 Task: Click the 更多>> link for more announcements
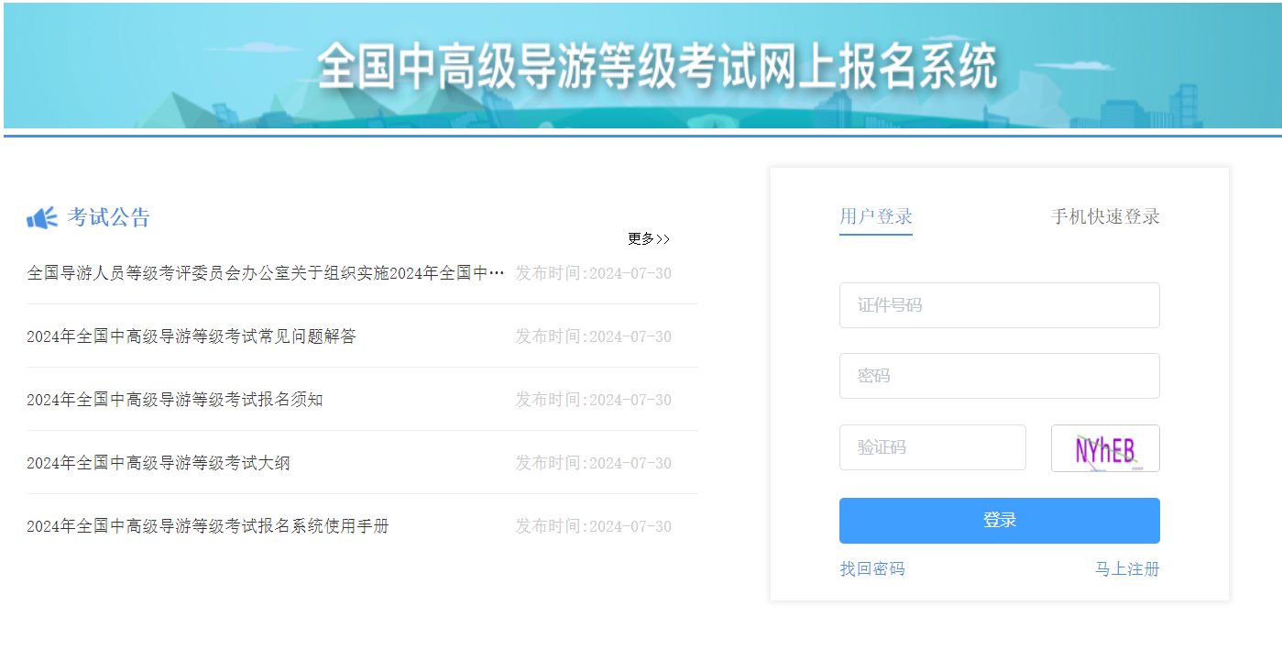[x=649, y=239]
